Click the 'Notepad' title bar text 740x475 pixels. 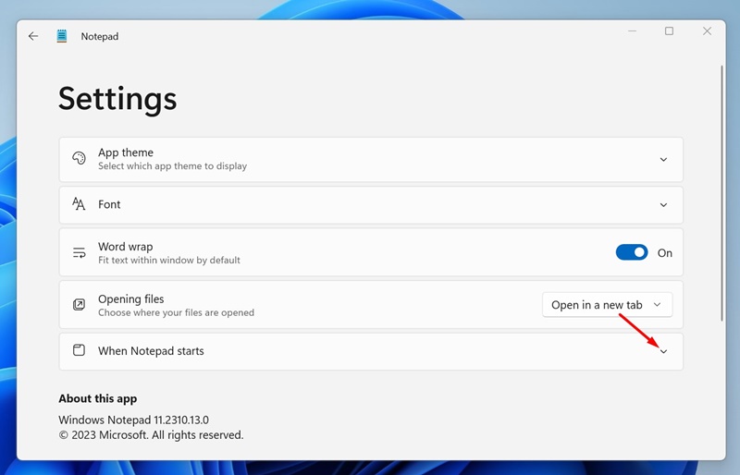pos(100,36)
